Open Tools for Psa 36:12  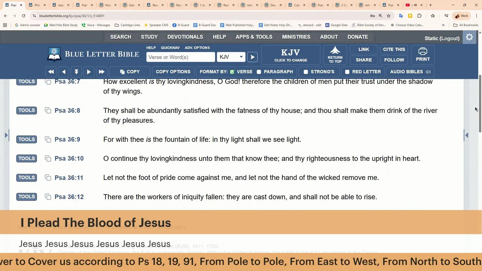pos(26,196)
